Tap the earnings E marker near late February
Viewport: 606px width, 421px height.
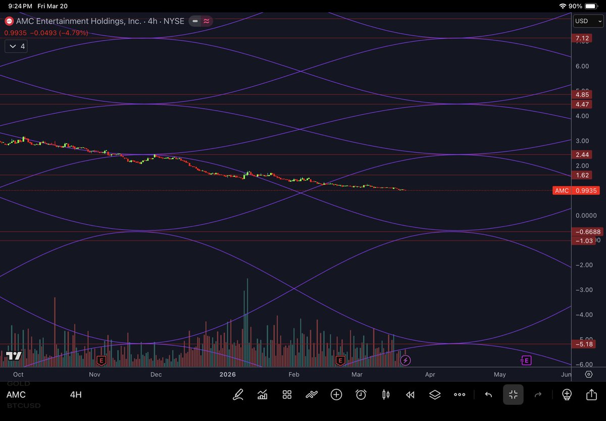coord(340,360)
